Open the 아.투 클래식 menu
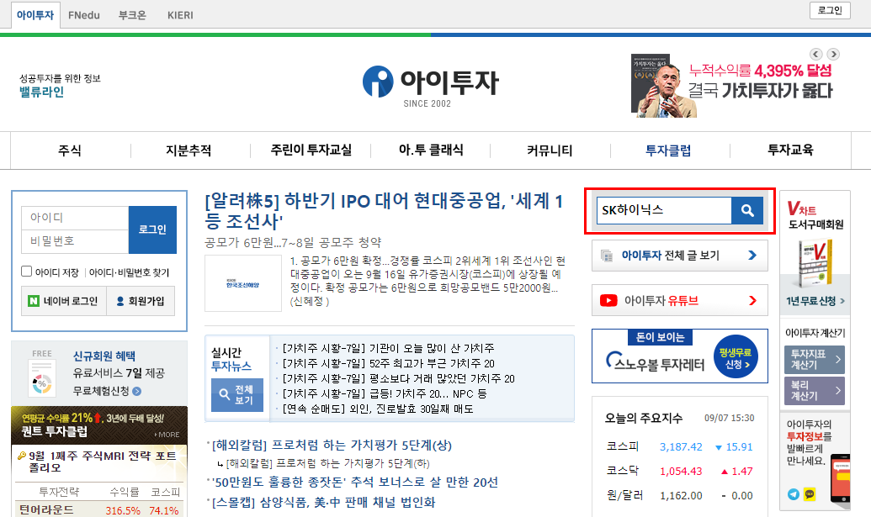The image size is (871, 517). (431, 150)
